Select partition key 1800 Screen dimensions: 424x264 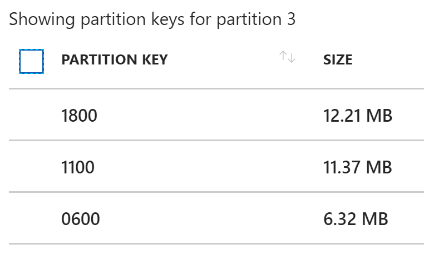click(x=79, y=116)
